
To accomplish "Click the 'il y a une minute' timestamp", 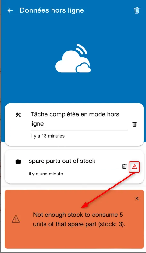I will (46, 174).
